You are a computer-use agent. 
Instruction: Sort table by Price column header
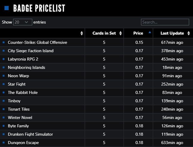138,33
